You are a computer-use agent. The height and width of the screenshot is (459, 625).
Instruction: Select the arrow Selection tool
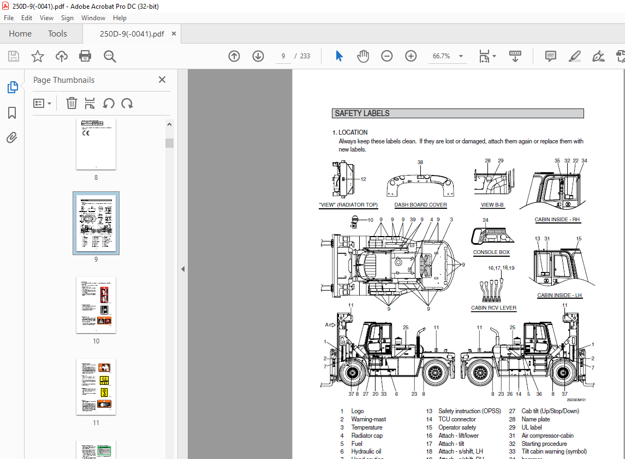(339, 56)
